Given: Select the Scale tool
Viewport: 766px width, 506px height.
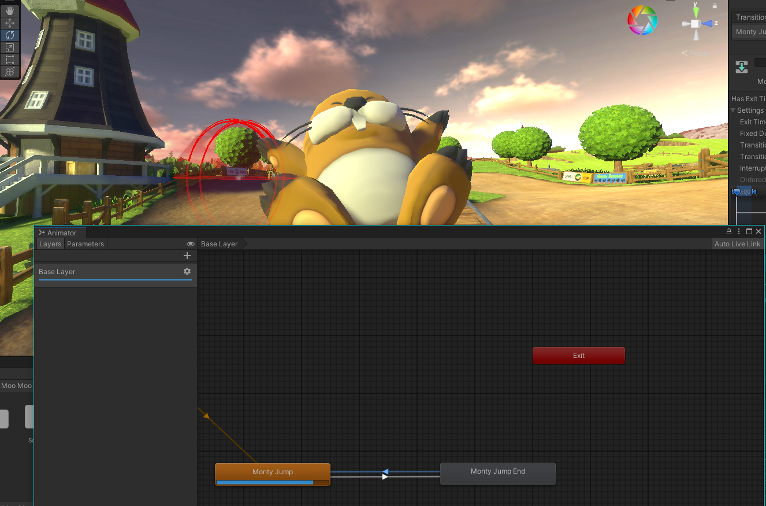Looking at the screenshot, I should point(10,47).
